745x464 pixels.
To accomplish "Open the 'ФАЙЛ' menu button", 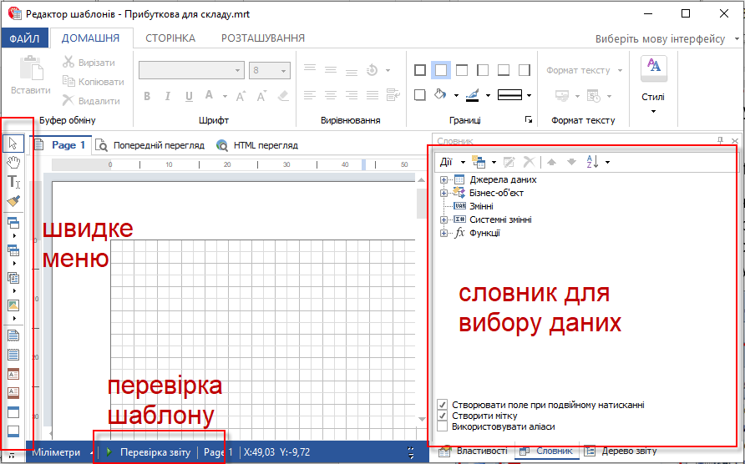I will [25, 38].
